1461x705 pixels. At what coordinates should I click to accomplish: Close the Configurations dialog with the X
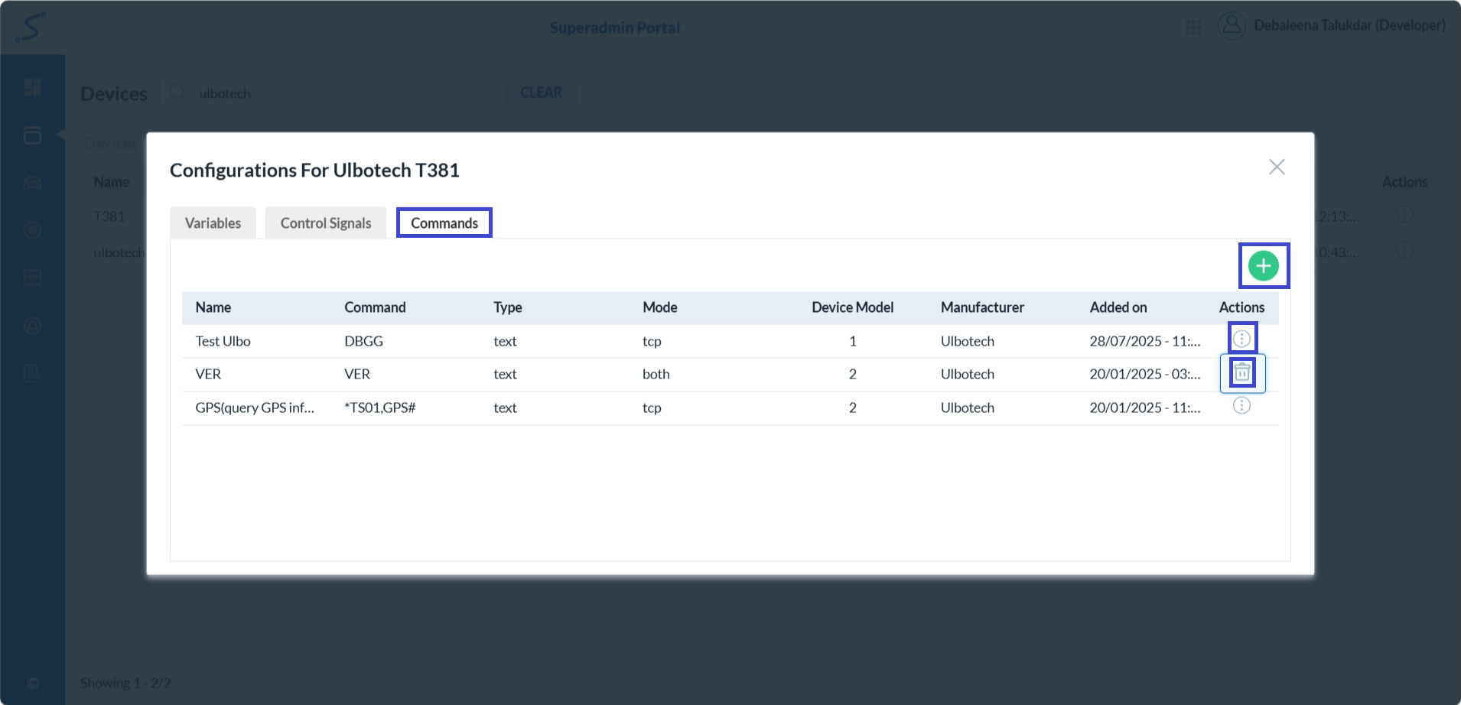[1276, 167]
